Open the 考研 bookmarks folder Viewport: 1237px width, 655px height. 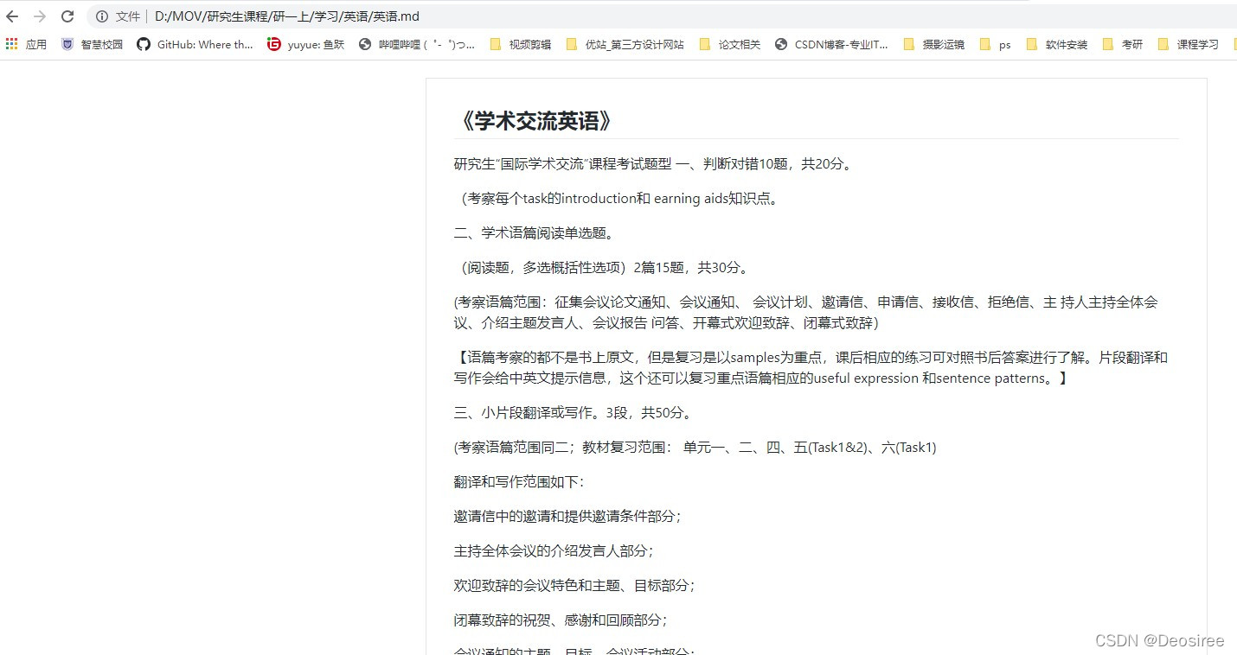point(1123,44)
